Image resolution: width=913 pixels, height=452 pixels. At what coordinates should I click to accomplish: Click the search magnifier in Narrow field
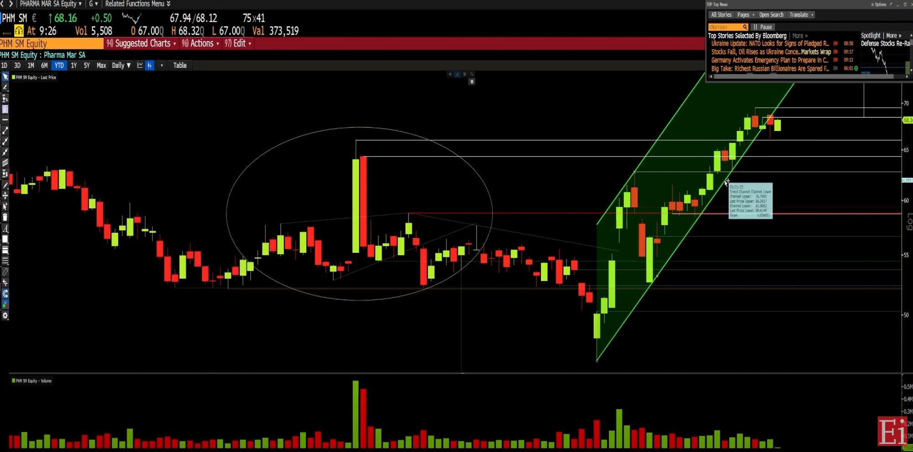pyautogui.click(x=745, y=27)
